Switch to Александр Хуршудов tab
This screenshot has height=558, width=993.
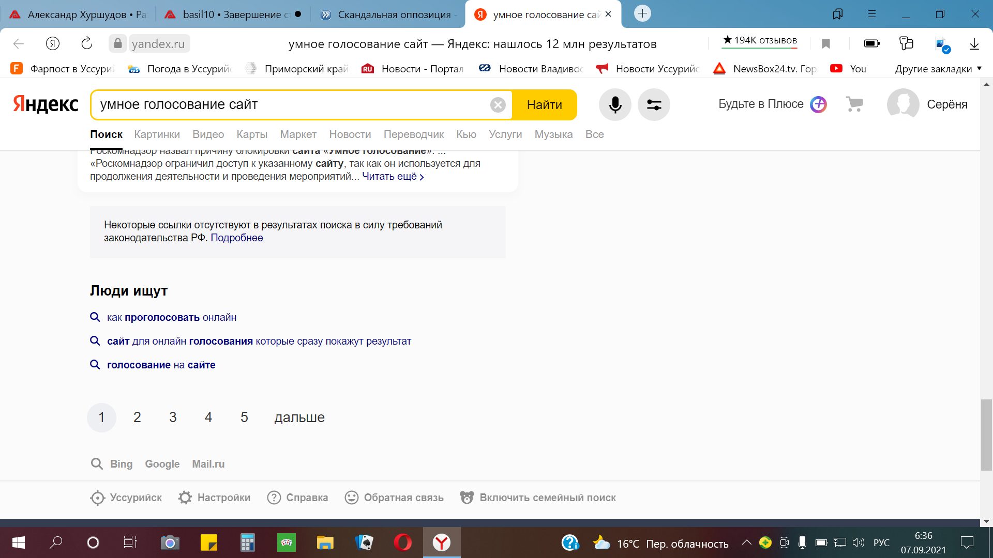[x=78, y=14]
